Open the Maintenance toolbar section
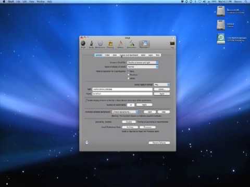This screenshot has width=250, height=187. [100, 44]
